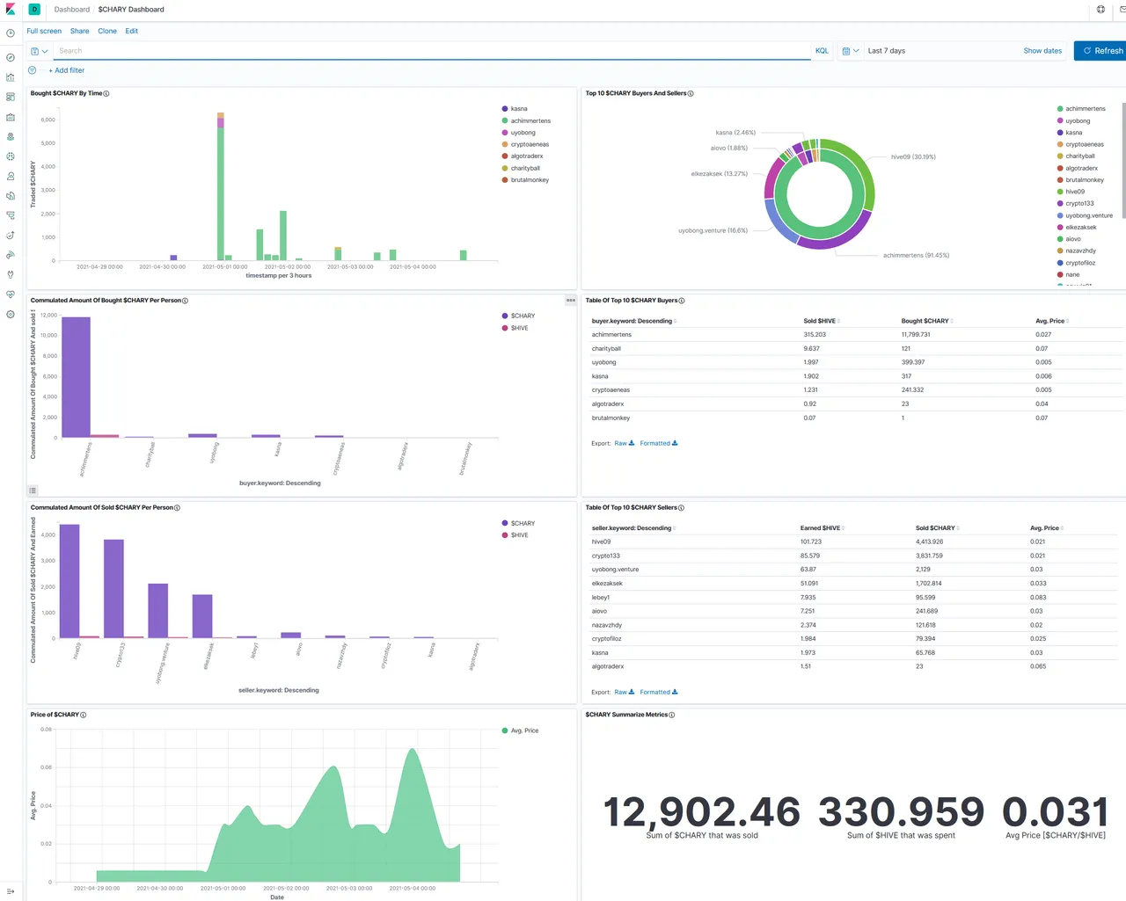The height and width of the screenshot is (901, 1126).
Task: Show info for $CHARY Summarize Metrics panel
Action: click(x=671, y=715)
